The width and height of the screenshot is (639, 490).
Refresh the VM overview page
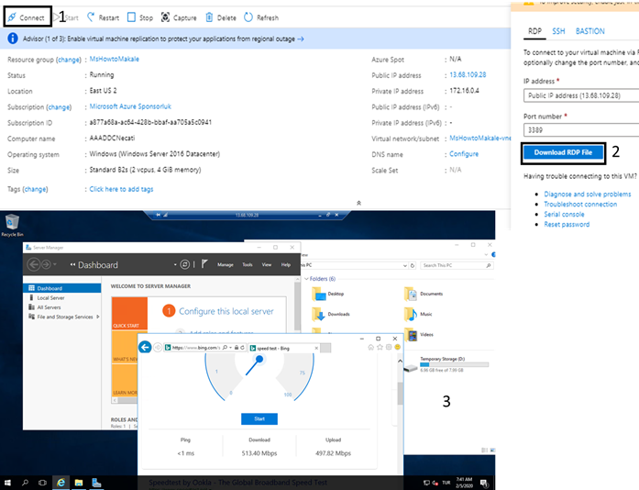(261, 17)
